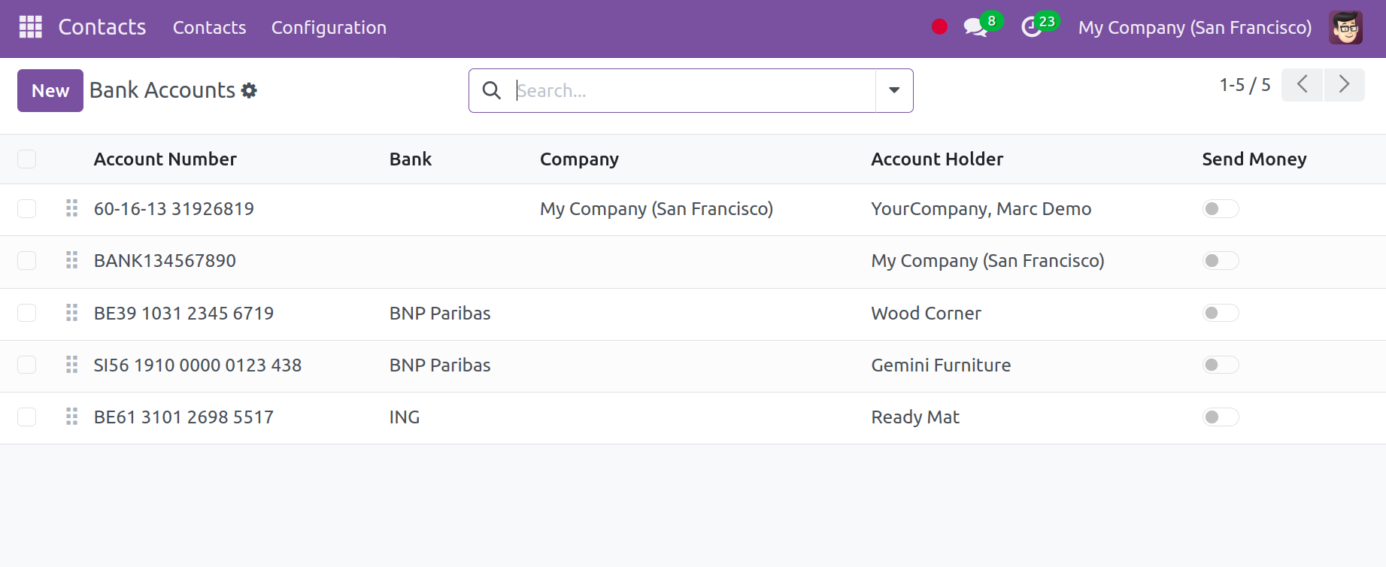Grab drag handle of 60-16-13 31926819 row
1386x567 pixels.
(x=72, y=208)
